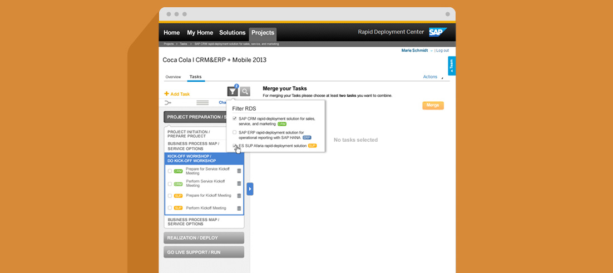The width and height of the screenshot is (613, 273).
Task: Open My Home navigation item
Action: (x=200, y=33)
